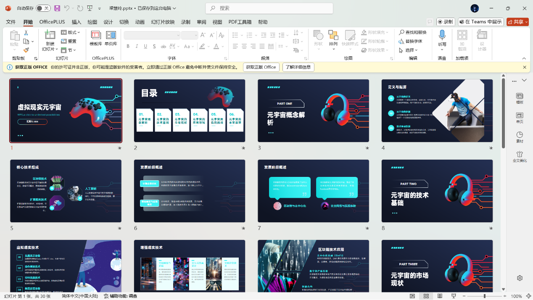Collapse the ribbon with the chevron

click(524, 58)
